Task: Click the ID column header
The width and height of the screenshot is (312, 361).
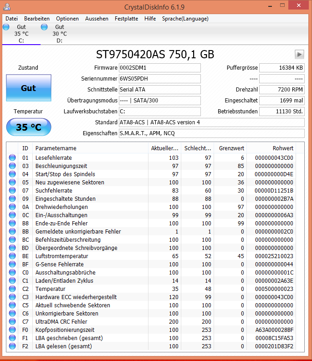Action: 25,148
